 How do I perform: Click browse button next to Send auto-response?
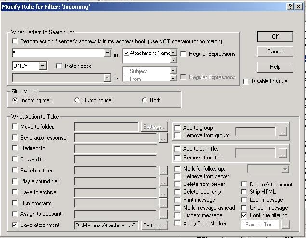(164, 138)
